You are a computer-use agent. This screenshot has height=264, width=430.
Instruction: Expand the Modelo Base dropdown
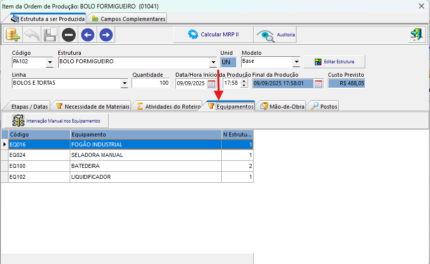[x=296, y=62]
